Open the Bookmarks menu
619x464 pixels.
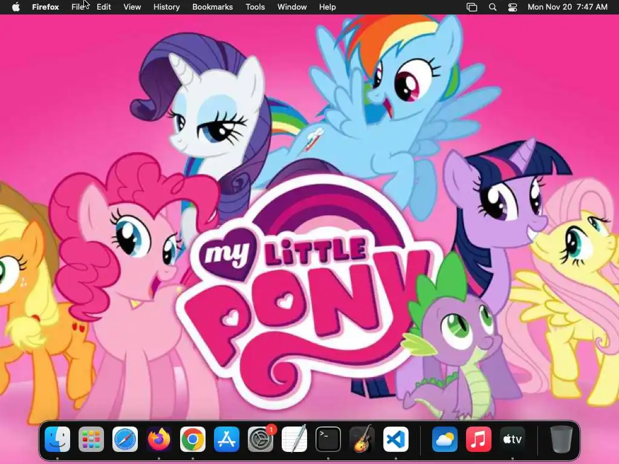(x=212, y=7)
